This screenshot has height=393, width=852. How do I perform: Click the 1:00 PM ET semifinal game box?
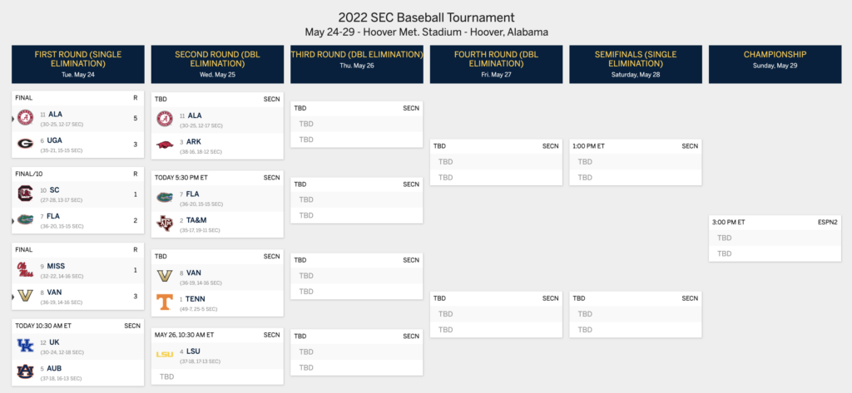pos(635,162)
